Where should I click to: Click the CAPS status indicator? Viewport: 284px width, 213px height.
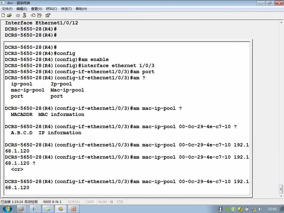coord(90,202)
